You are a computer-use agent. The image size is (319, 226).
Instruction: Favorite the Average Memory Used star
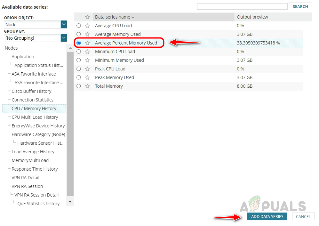pos(87,34)
